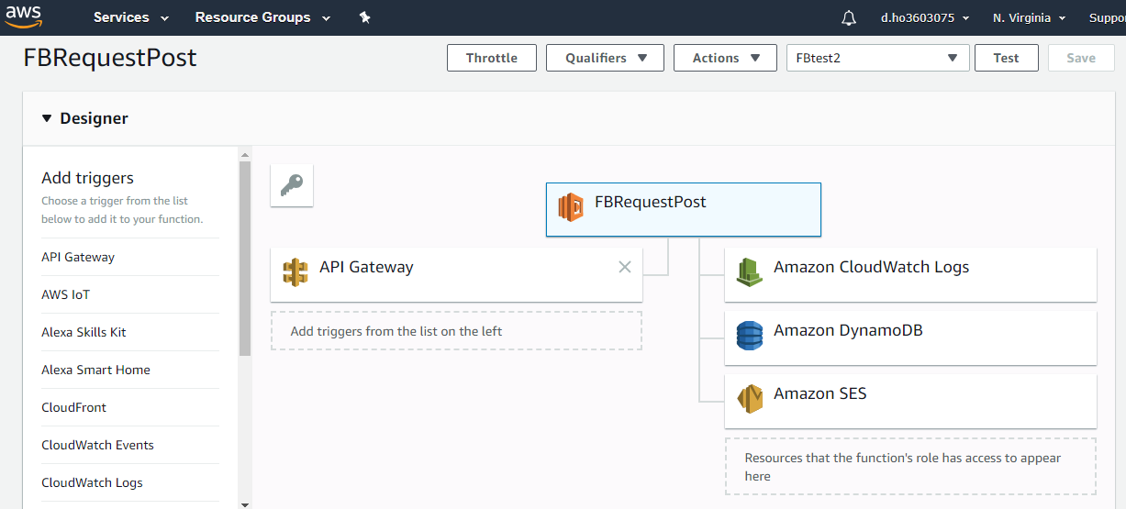The width and height of the screenshot is (1126, 509).
Task: Remove the API Gateway trigger with X
Action: (625, 267)
